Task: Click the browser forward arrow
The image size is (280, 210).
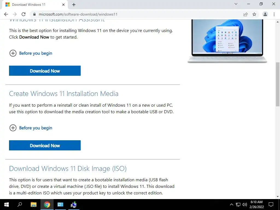Action: pyautogui.click(x=15, y=14)
